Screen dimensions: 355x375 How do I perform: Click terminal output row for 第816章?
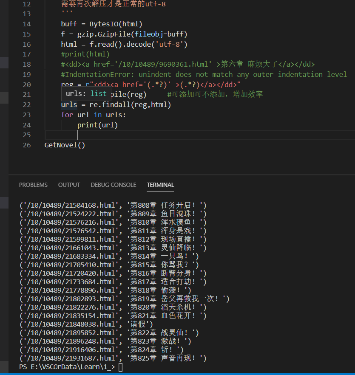[113, 273]
